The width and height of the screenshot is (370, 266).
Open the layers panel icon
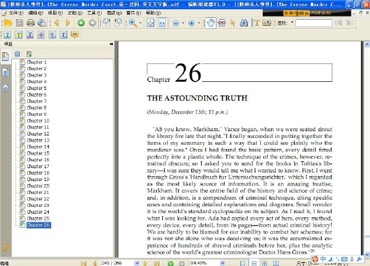coord(6,88)
